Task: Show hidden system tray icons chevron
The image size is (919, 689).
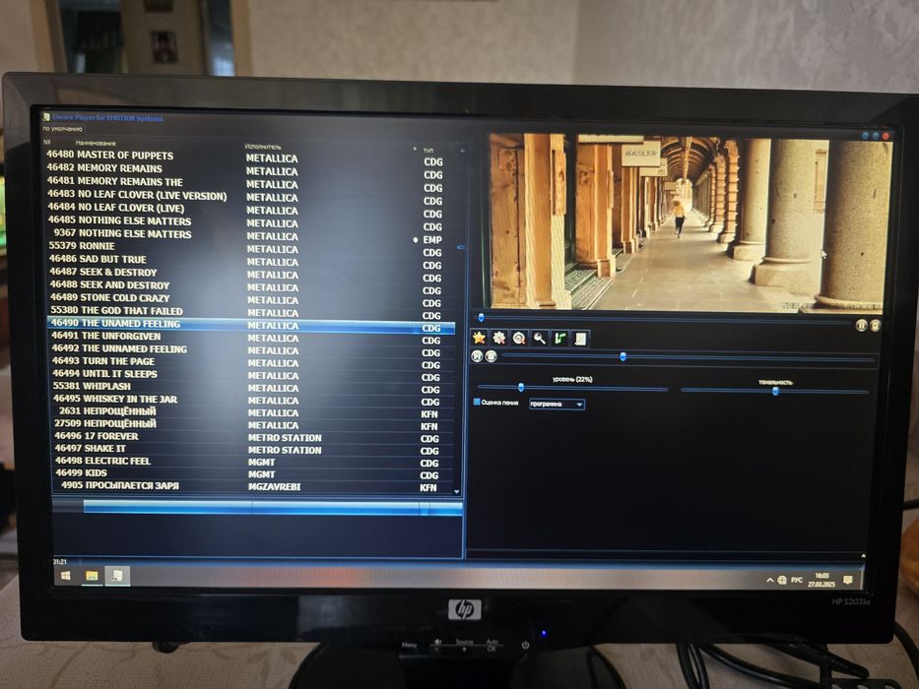Action: pos(769,580)
